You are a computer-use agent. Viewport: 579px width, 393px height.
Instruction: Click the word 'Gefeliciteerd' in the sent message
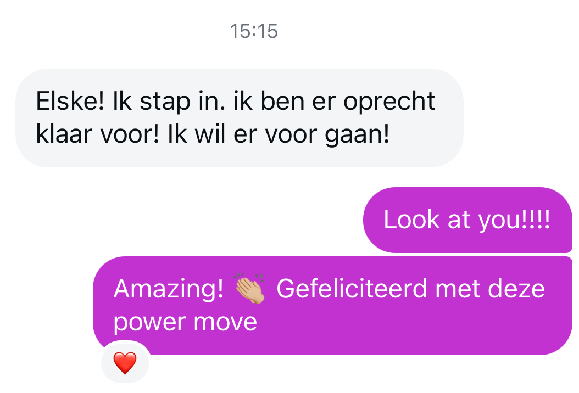pyautogui.click(x=352, y=288)
